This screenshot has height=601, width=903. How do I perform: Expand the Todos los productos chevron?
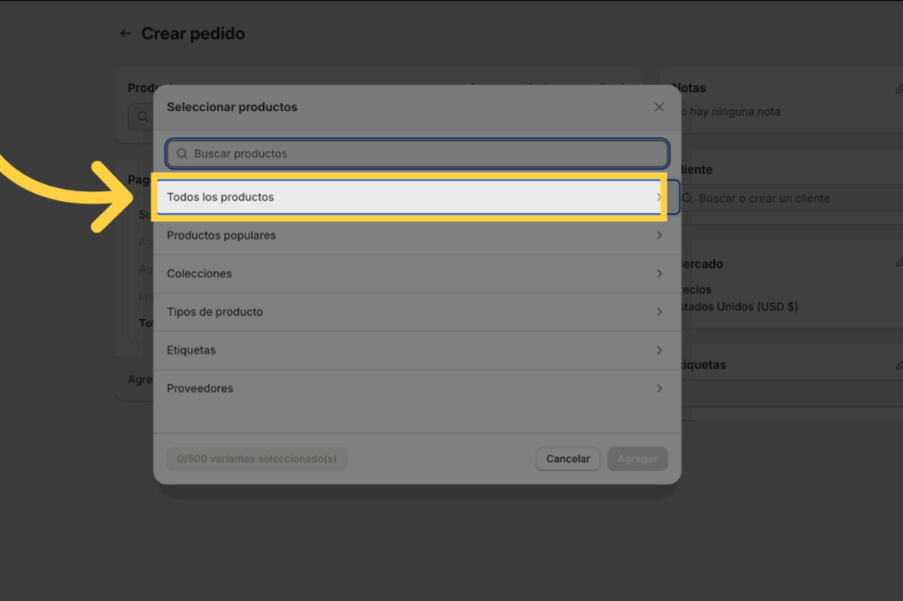tap(659, 197)
